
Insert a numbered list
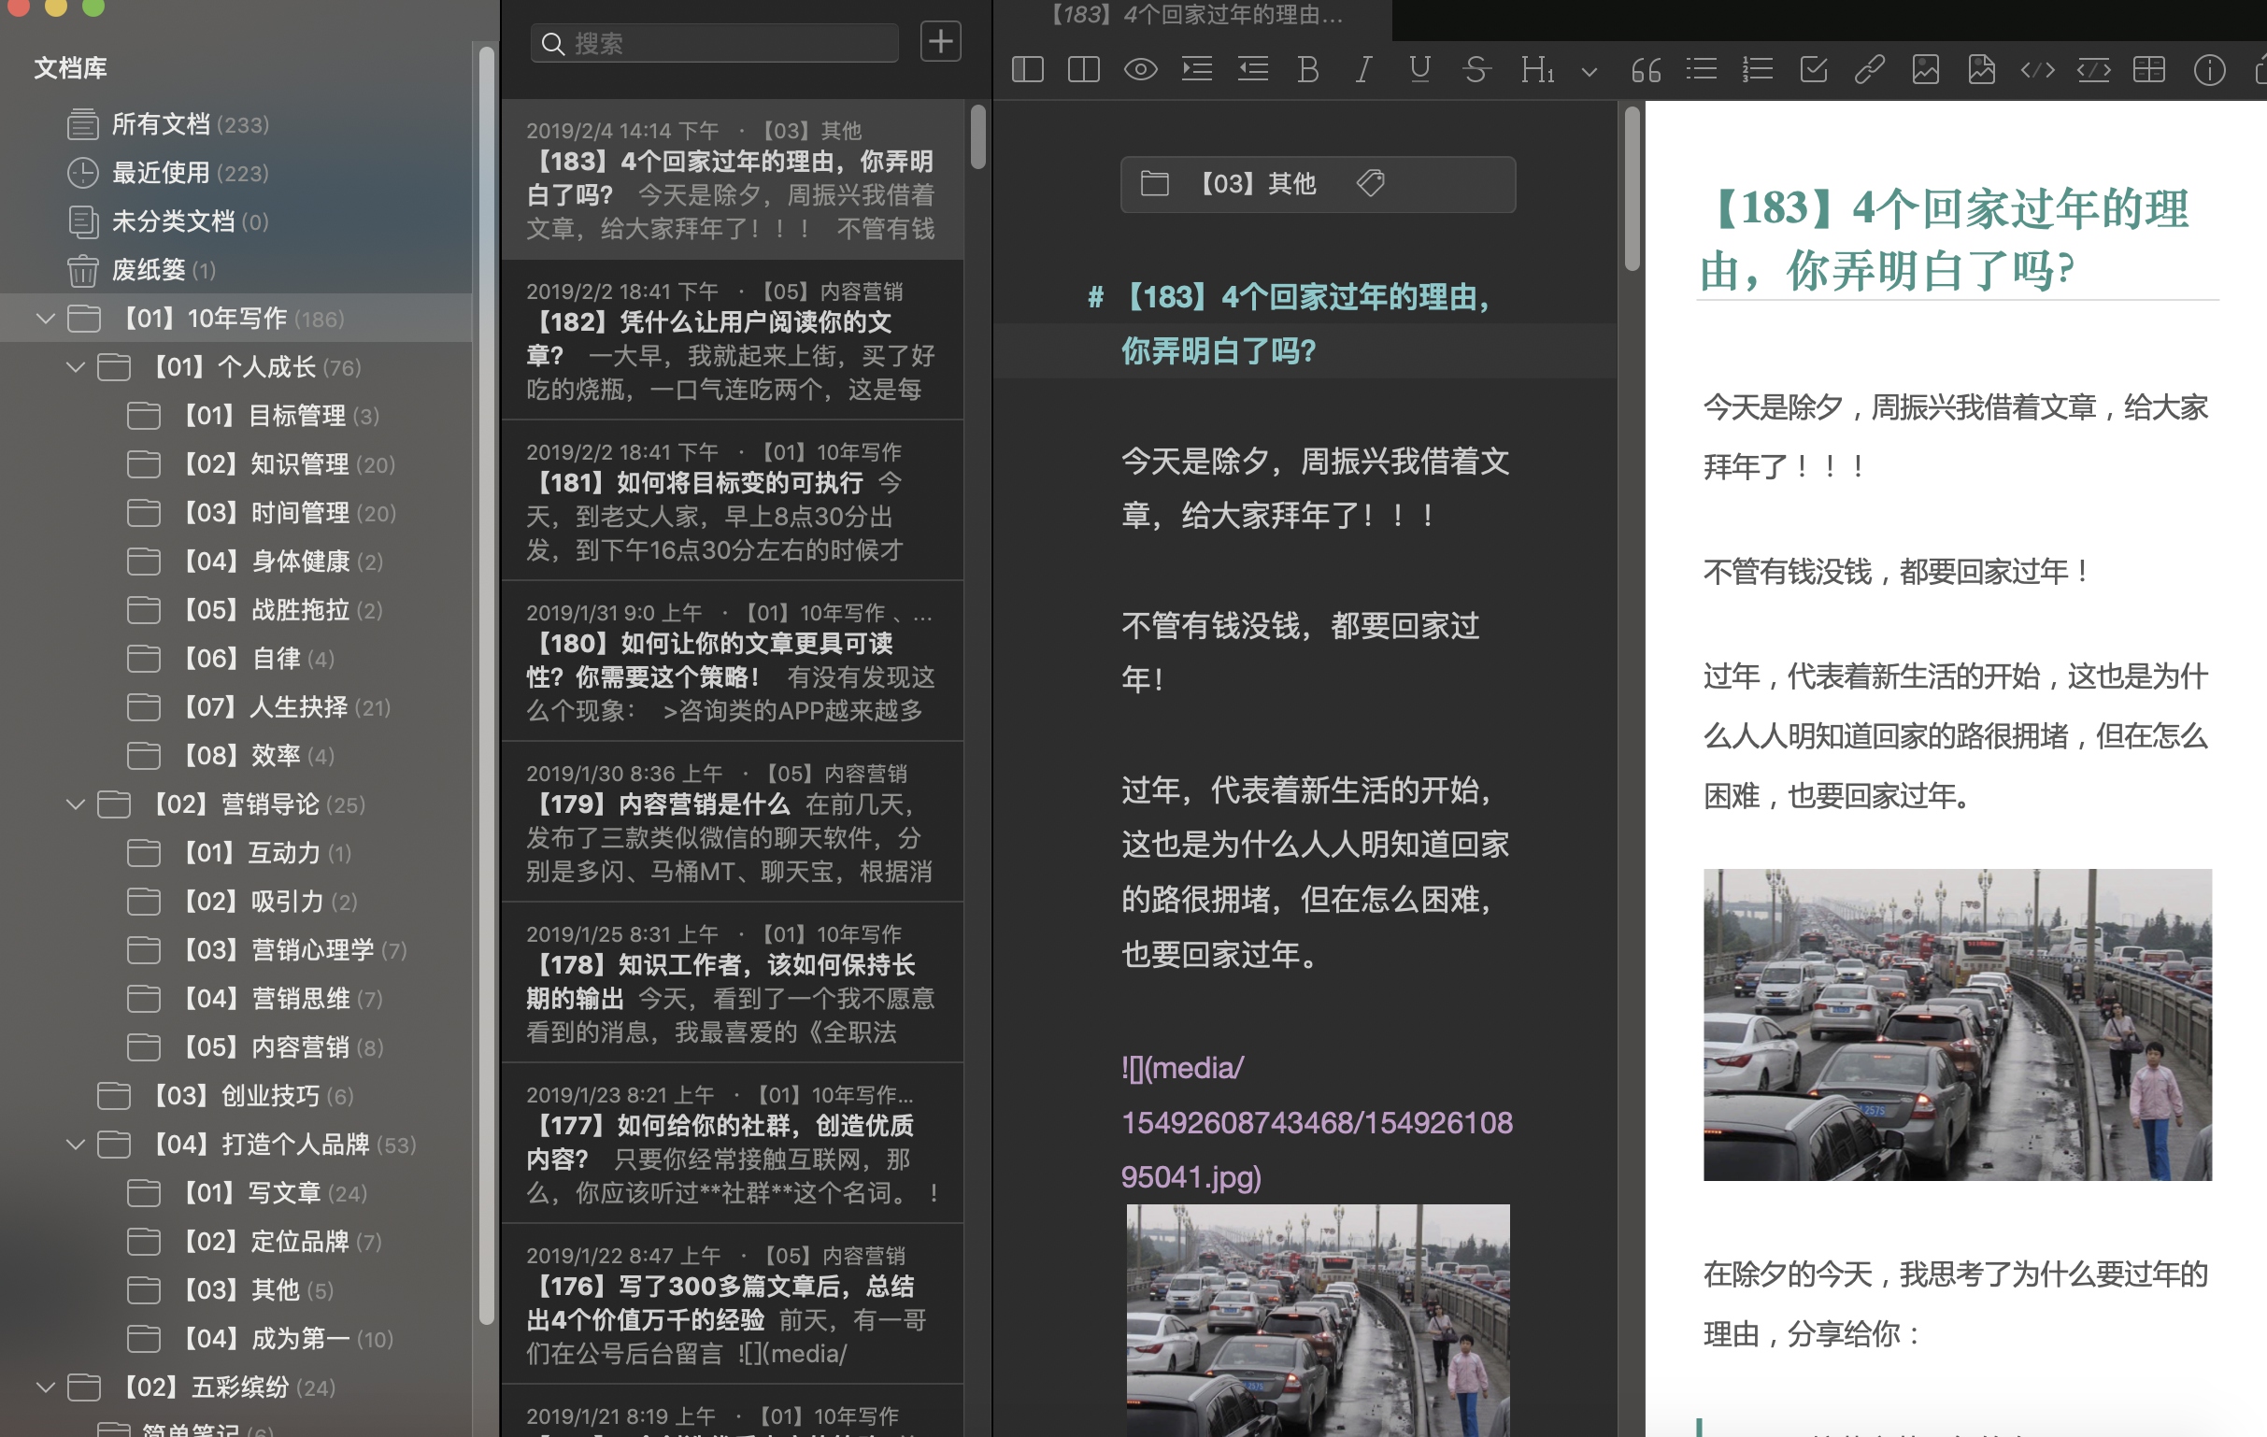(x=1757, y=70)
